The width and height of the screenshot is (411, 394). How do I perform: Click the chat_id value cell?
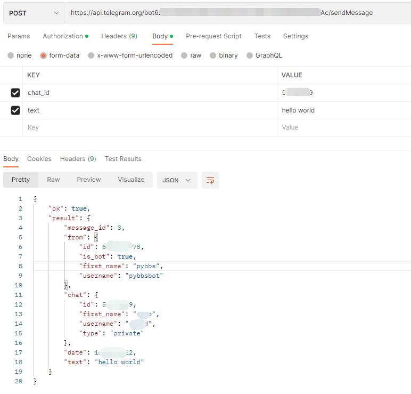click(x=344, y=93)
